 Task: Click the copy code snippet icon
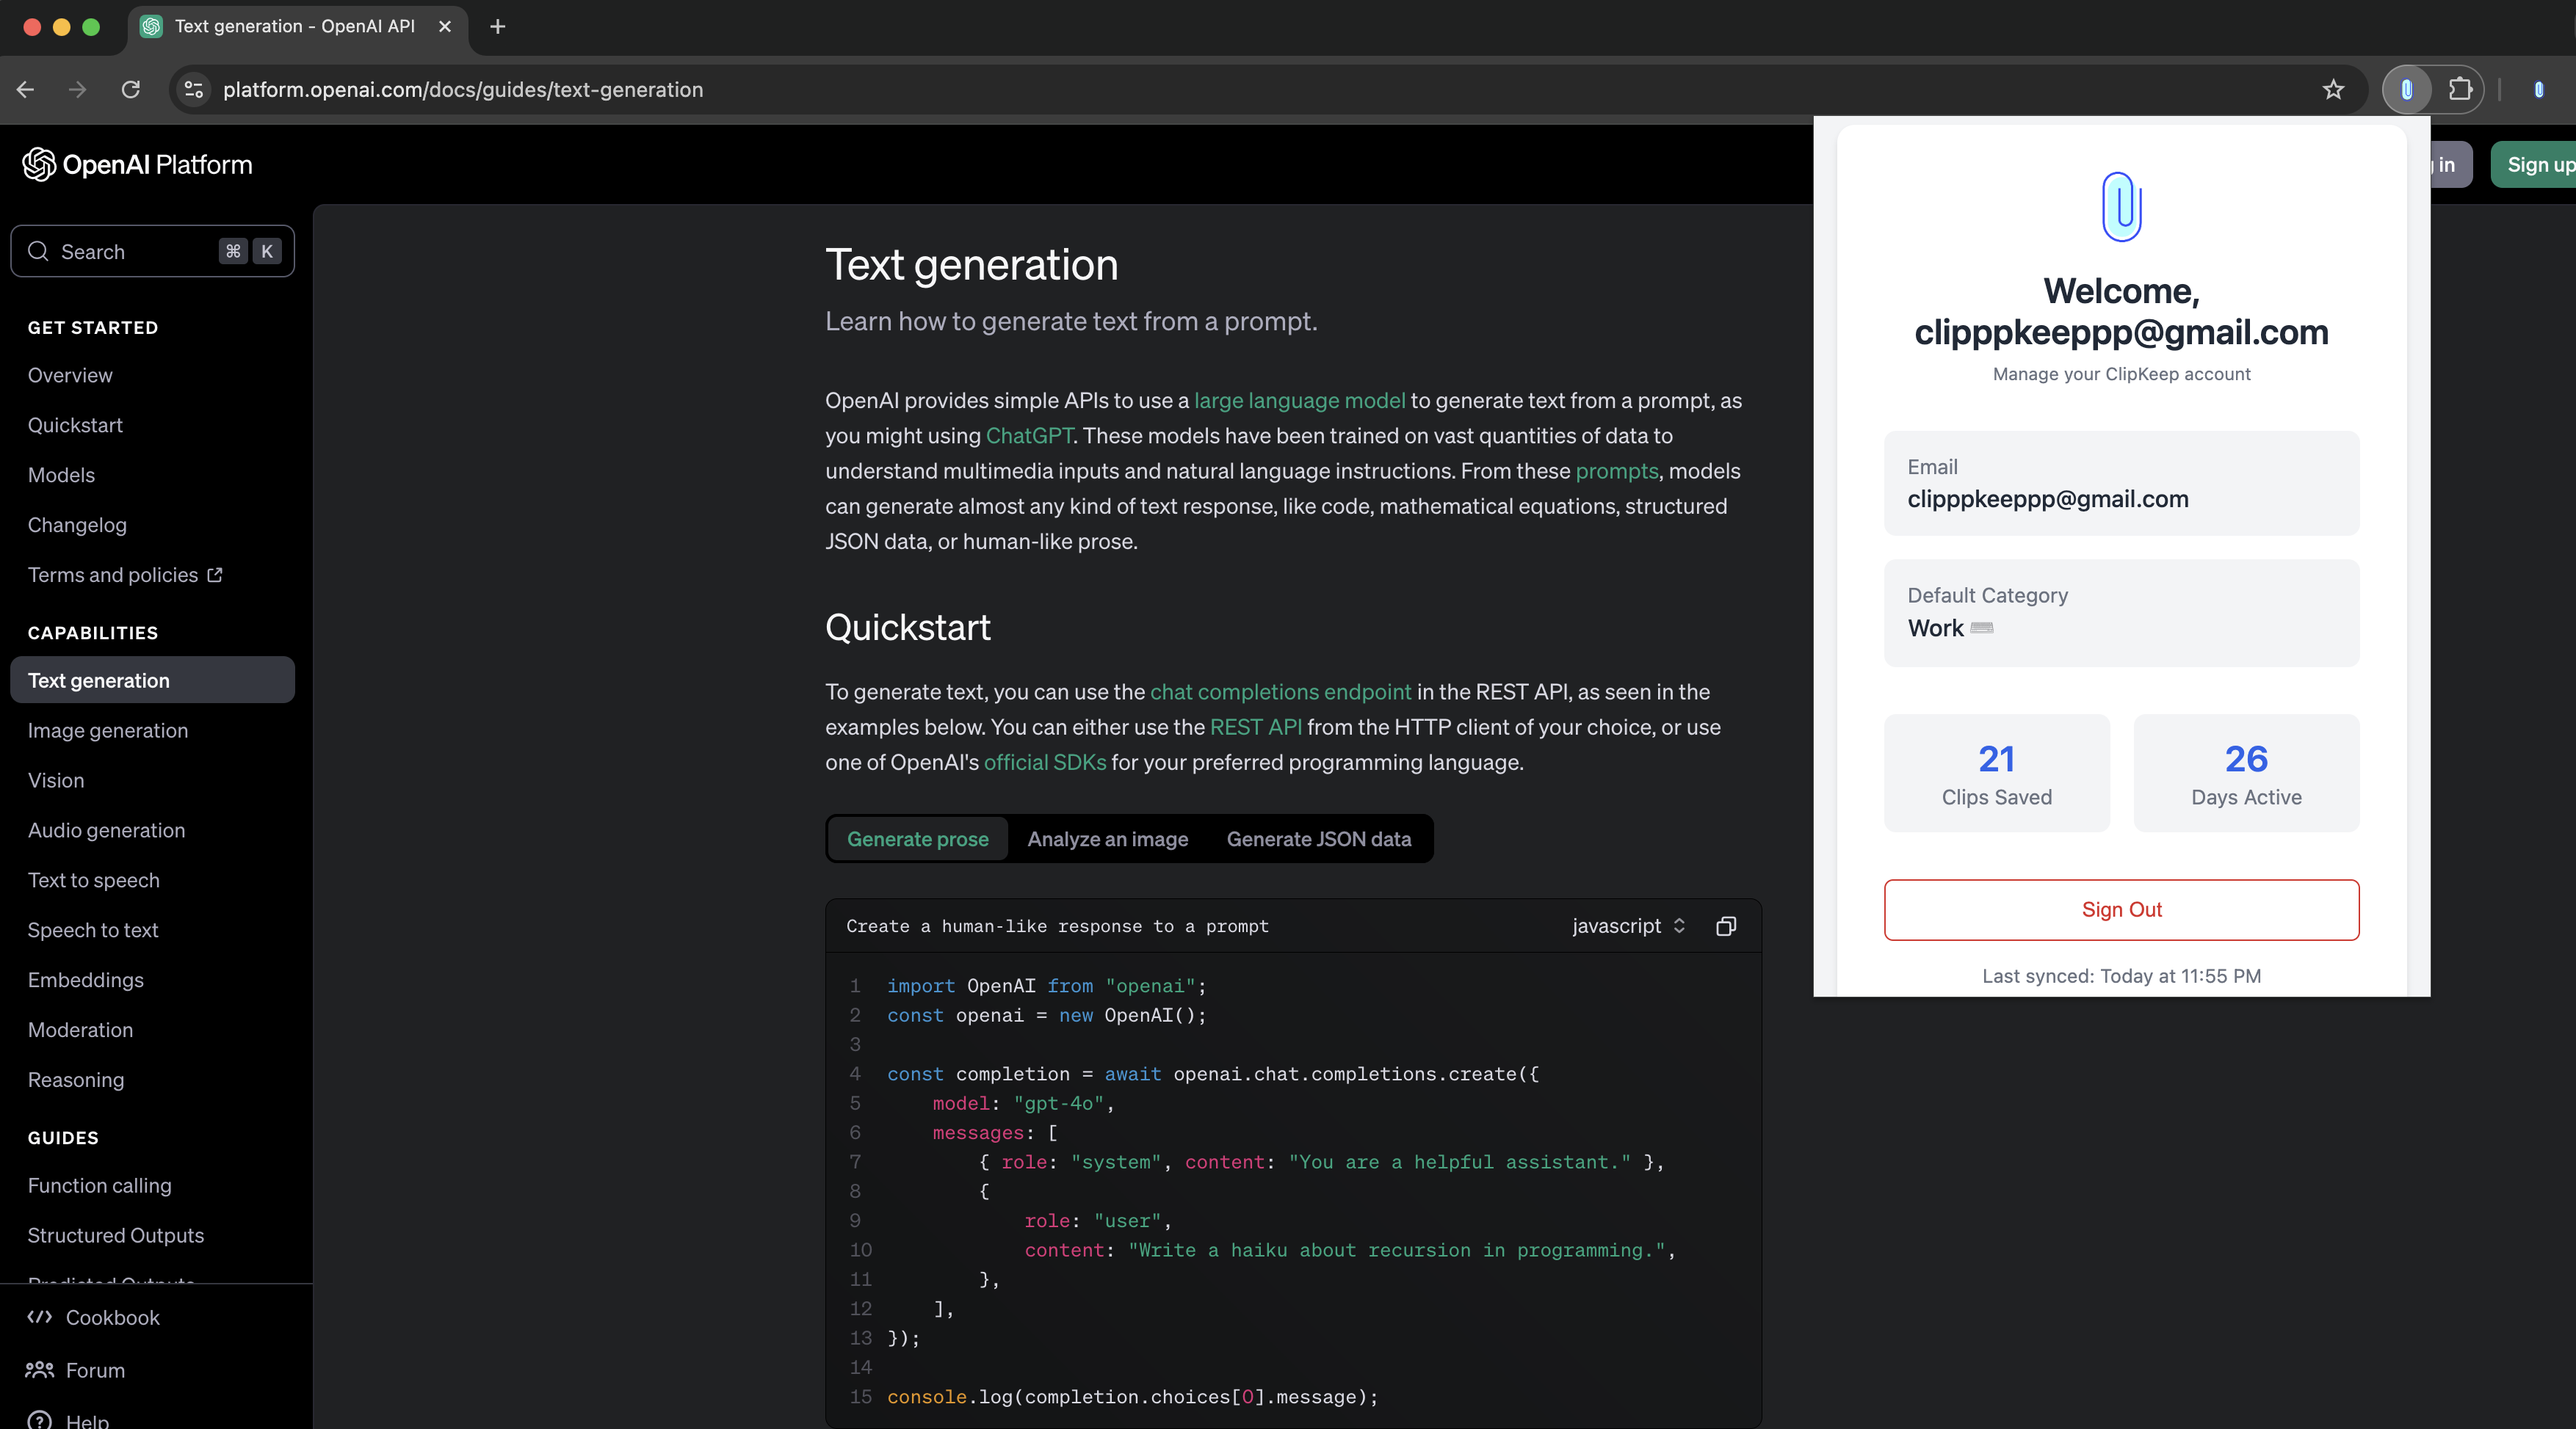coord(1726,926)
